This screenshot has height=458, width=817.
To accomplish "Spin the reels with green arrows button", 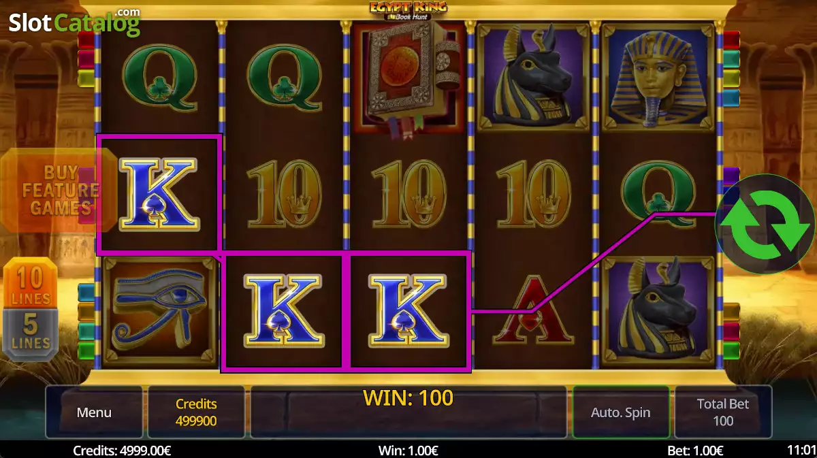I will [765, 224].
